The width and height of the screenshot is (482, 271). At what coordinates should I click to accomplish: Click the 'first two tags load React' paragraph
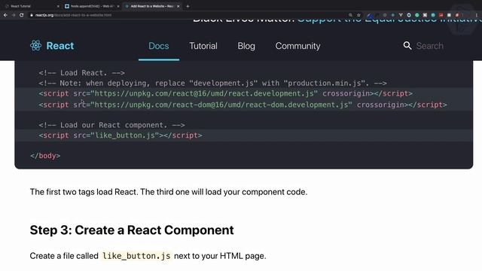tap(169, 192)
